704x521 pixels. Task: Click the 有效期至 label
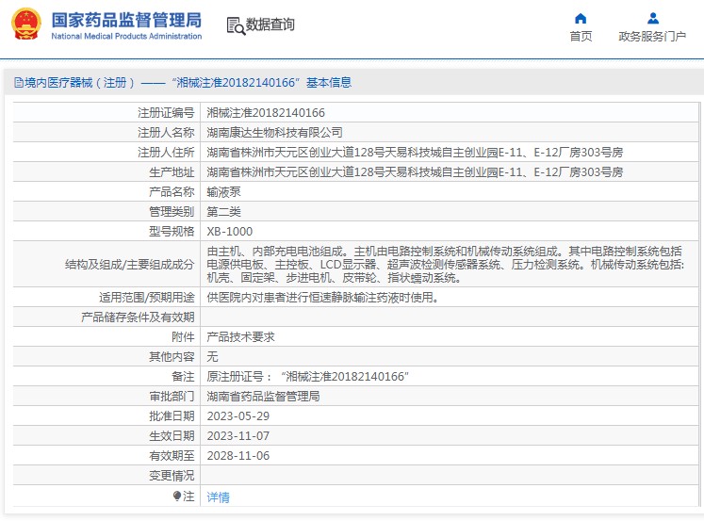click(x=172, y=455)
